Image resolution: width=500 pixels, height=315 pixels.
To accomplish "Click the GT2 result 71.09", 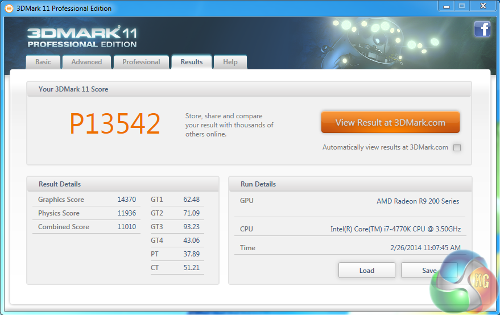I will pos(191,213).
